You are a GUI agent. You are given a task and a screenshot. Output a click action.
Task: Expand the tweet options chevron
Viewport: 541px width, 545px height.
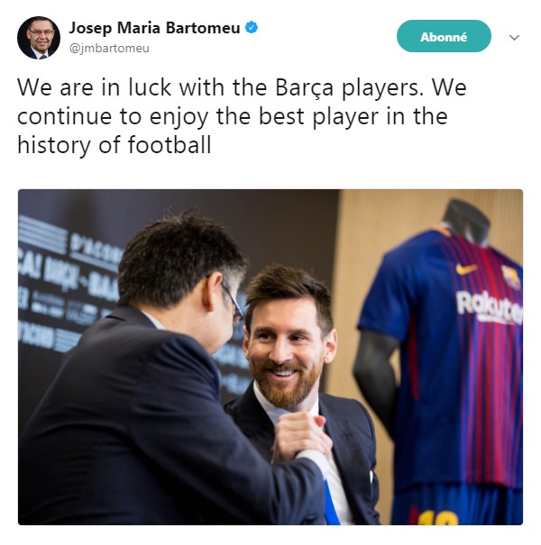pos(514,37)
